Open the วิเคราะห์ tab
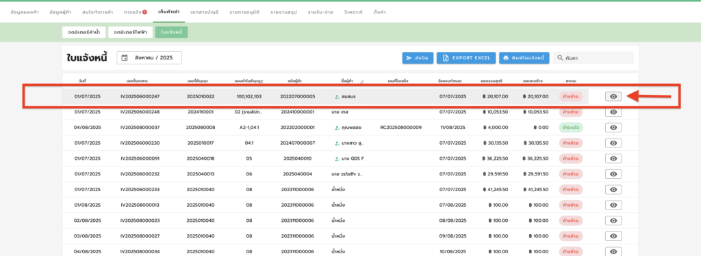Image resolution: width=701 pixels, height=256 pixels. [354, 12]
